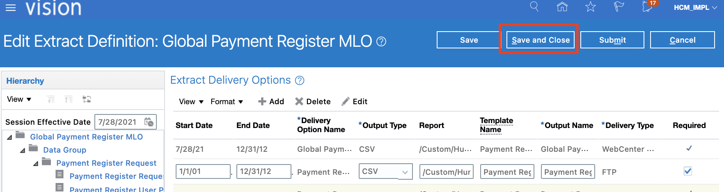Open Favorites star icon

coord(590,7)
